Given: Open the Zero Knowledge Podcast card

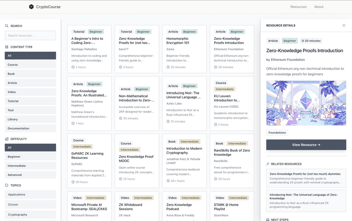Looking at the screenshot, I should click(184, 206).
